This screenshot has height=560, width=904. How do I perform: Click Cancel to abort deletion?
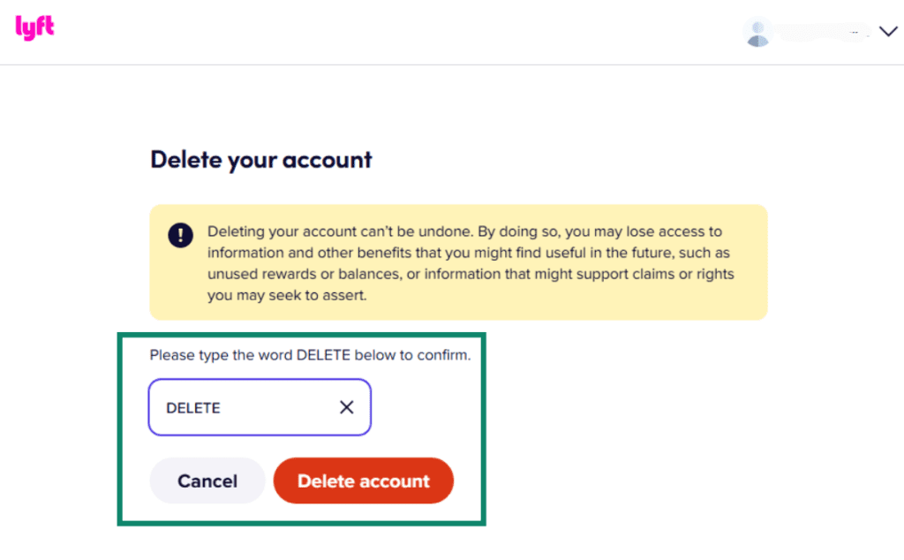pyautogui.click(x=207, y=481)
